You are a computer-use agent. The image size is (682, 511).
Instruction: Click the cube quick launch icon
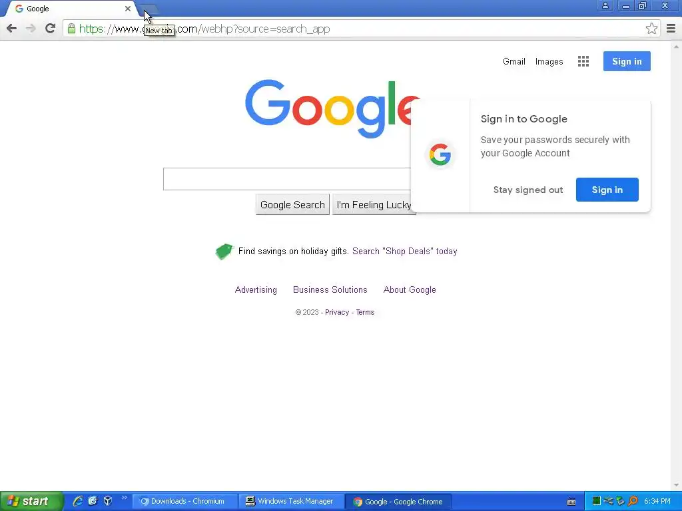[x=108, y=501]
